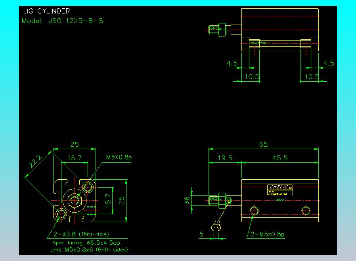Click the right 10.5 dimension in top view
The width and height of the screenshot is (356, 261).
click(312, 77)
